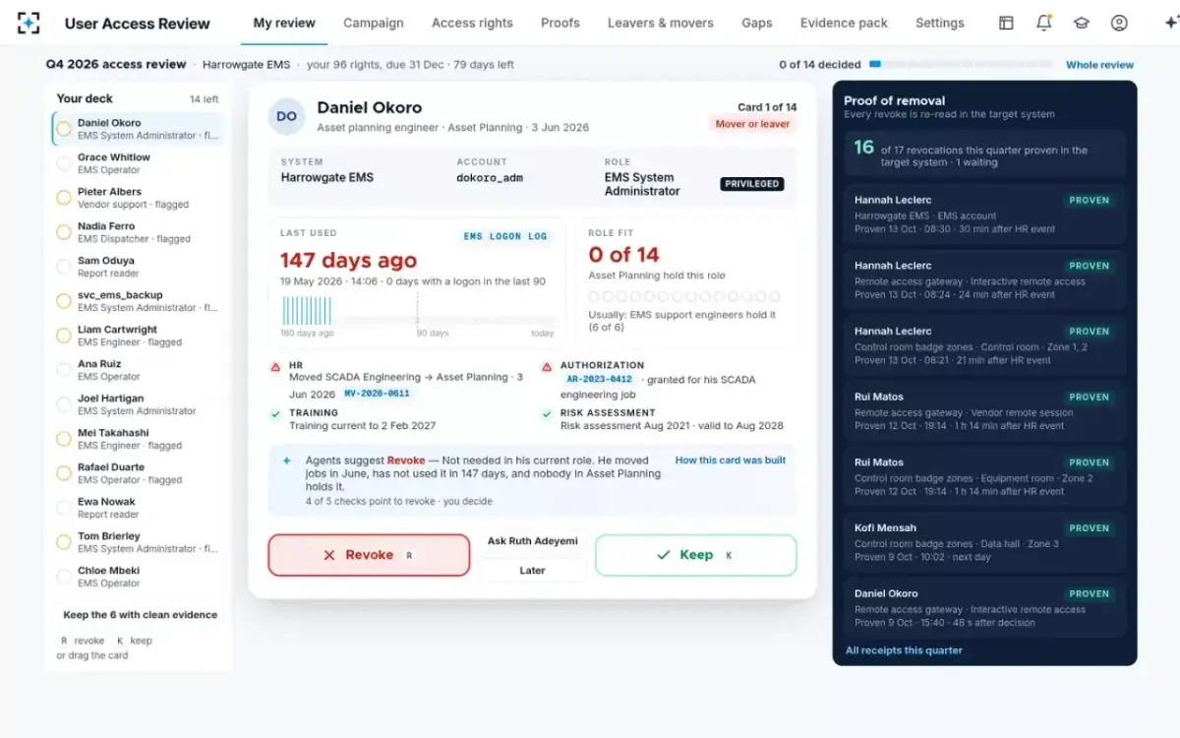Click the 16 of 17 revocations summary
The height and width of the screenshot is (738, 1180).
click(984, 154)
